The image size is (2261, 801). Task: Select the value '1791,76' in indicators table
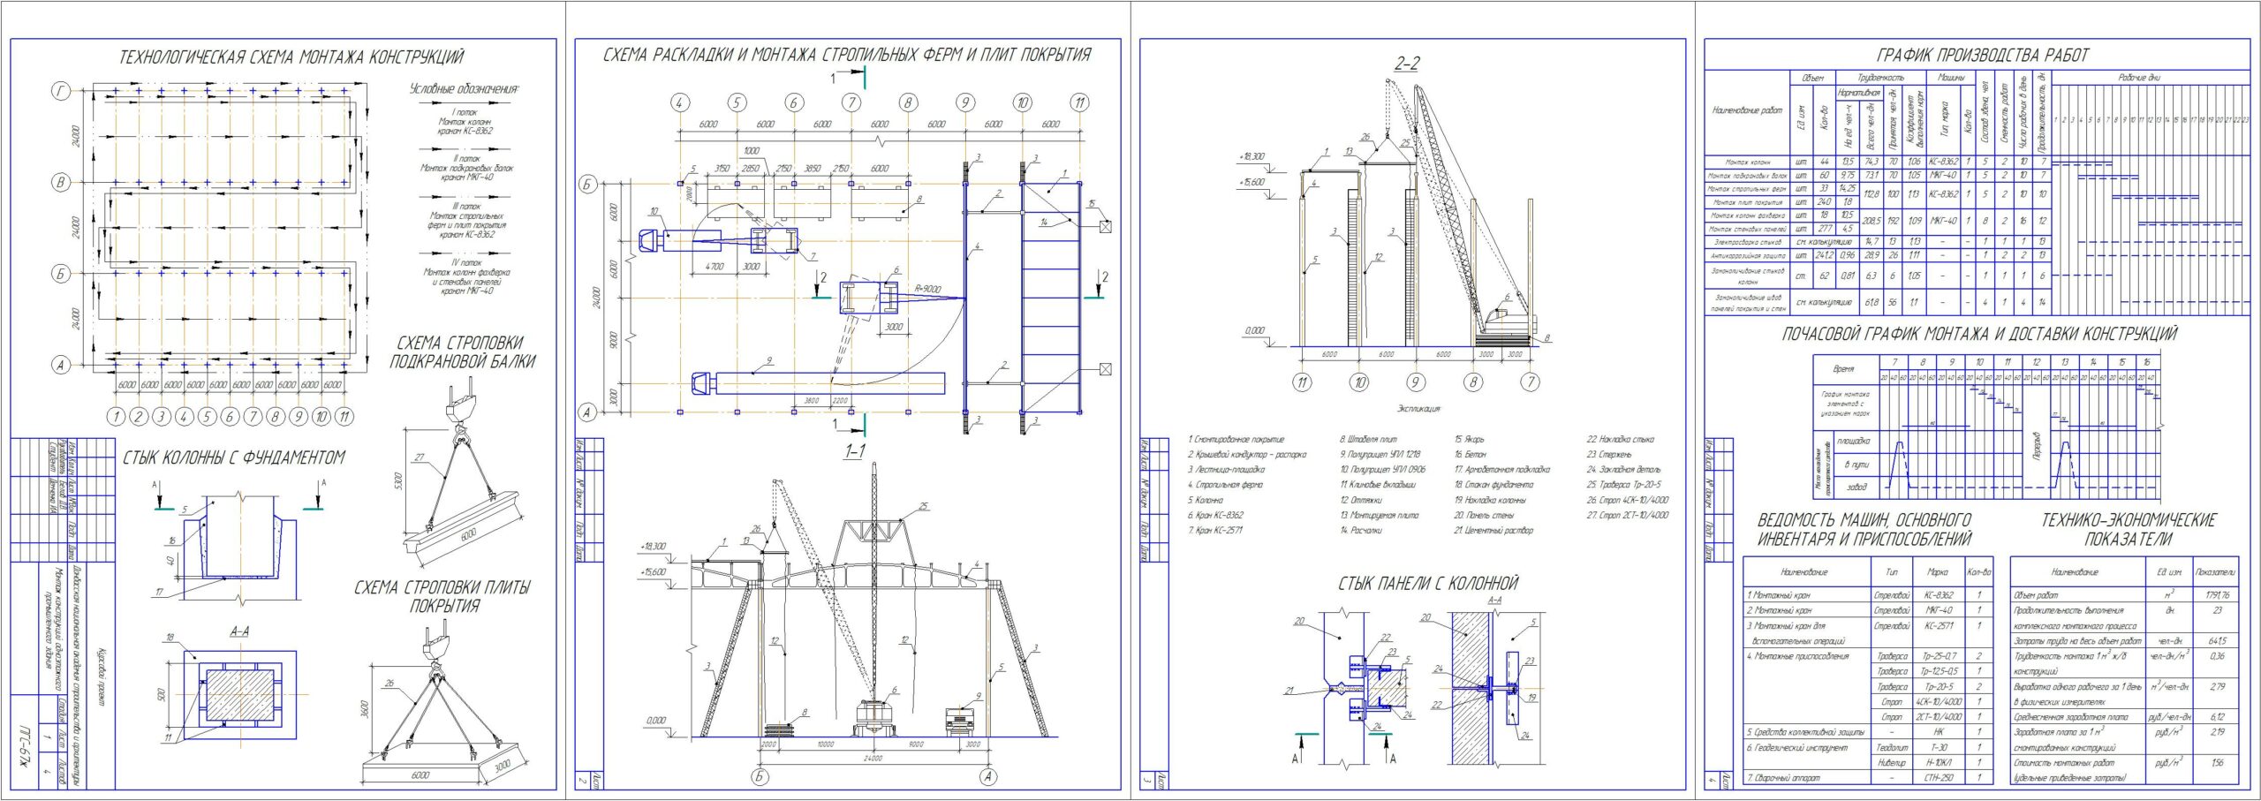2216,595
